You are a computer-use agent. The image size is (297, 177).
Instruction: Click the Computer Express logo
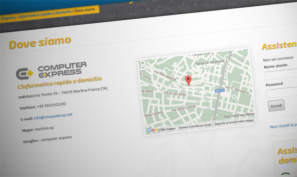tap(51, 70)
